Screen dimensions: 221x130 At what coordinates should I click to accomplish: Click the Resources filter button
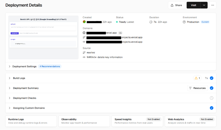coord(198,88)
